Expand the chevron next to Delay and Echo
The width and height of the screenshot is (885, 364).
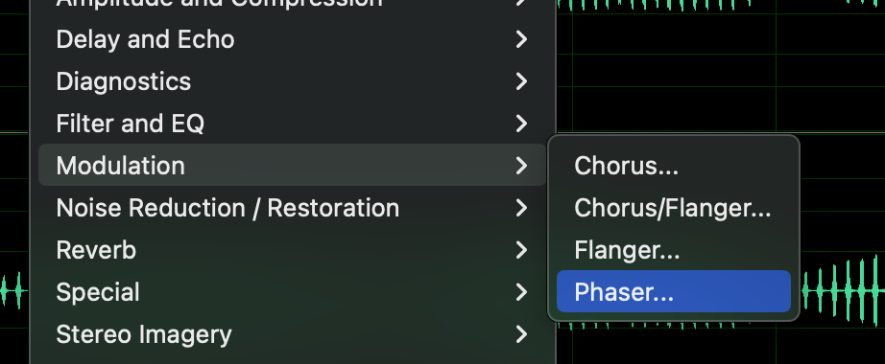pyautogui.click(x=521, y=39)
